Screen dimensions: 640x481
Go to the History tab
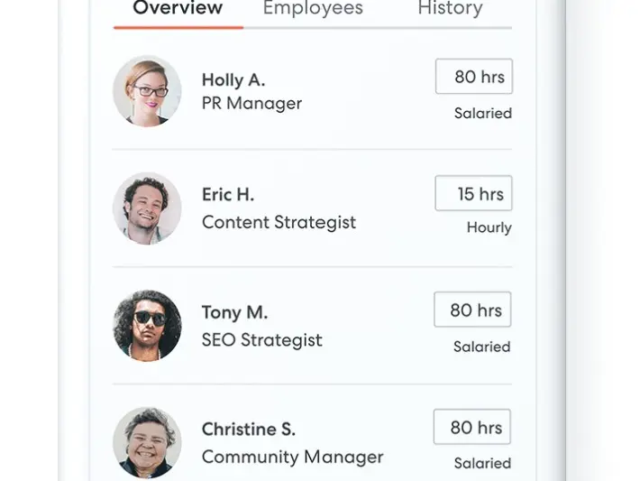point(450,9)
